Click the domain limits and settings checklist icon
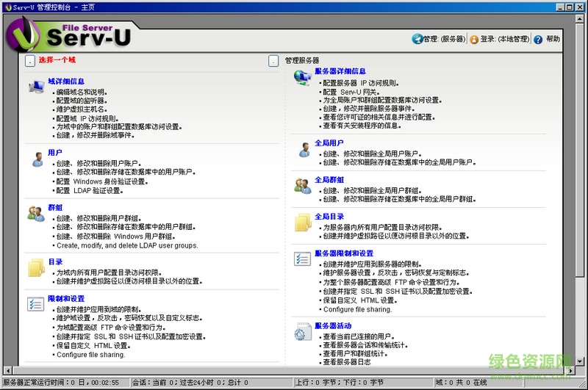Screen dimensions: 588x390 coord(36,305)
